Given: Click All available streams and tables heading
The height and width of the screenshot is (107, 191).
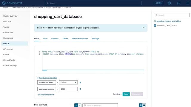Looking at the screenshot, I should click(x=167, y=21).
